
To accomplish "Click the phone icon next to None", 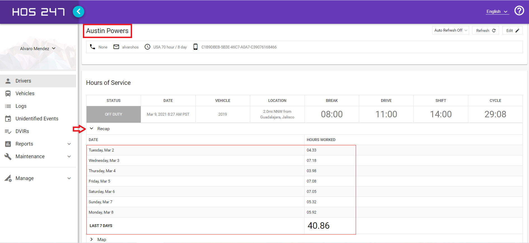I will pyautogui.click(x=93, y=47).
